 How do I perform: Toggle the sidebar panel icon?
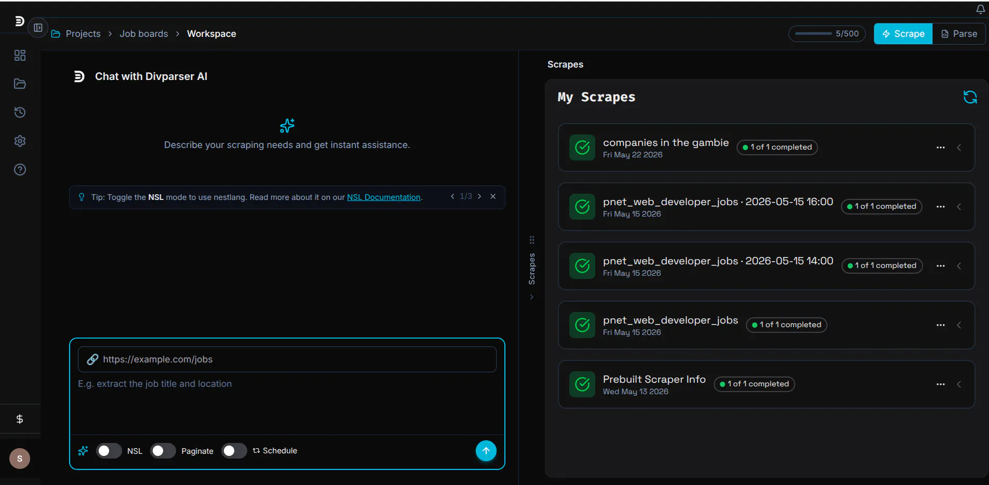click(38, 28)
